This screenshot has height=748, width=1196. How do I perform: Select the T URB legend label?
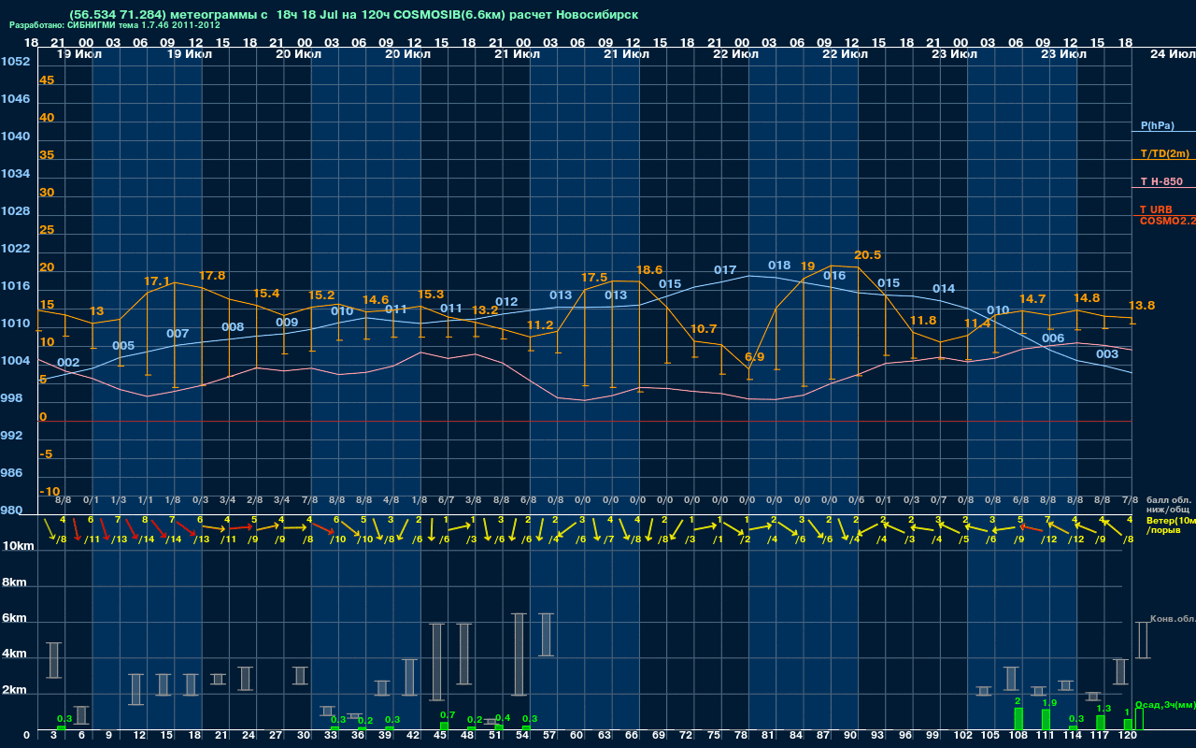(1156, 209)
